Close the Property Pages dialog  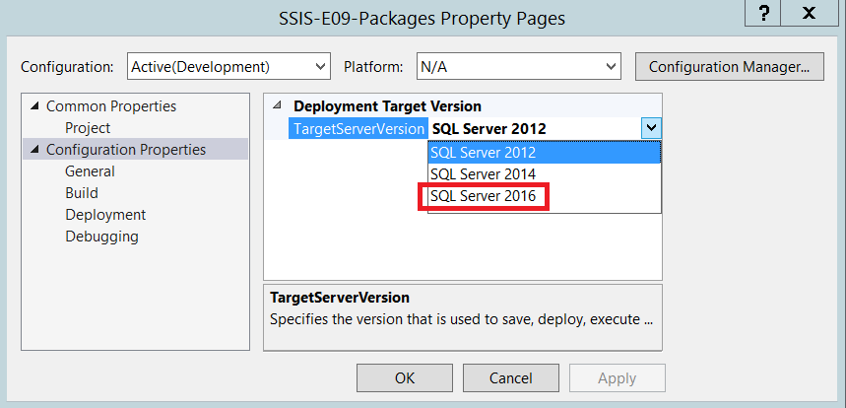coord(809,13)
